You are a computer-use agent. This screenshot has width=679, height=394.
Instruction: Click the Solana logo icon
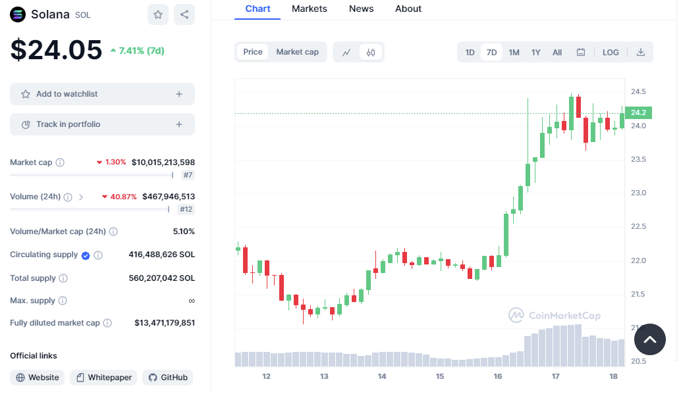(x=18, y=14)
